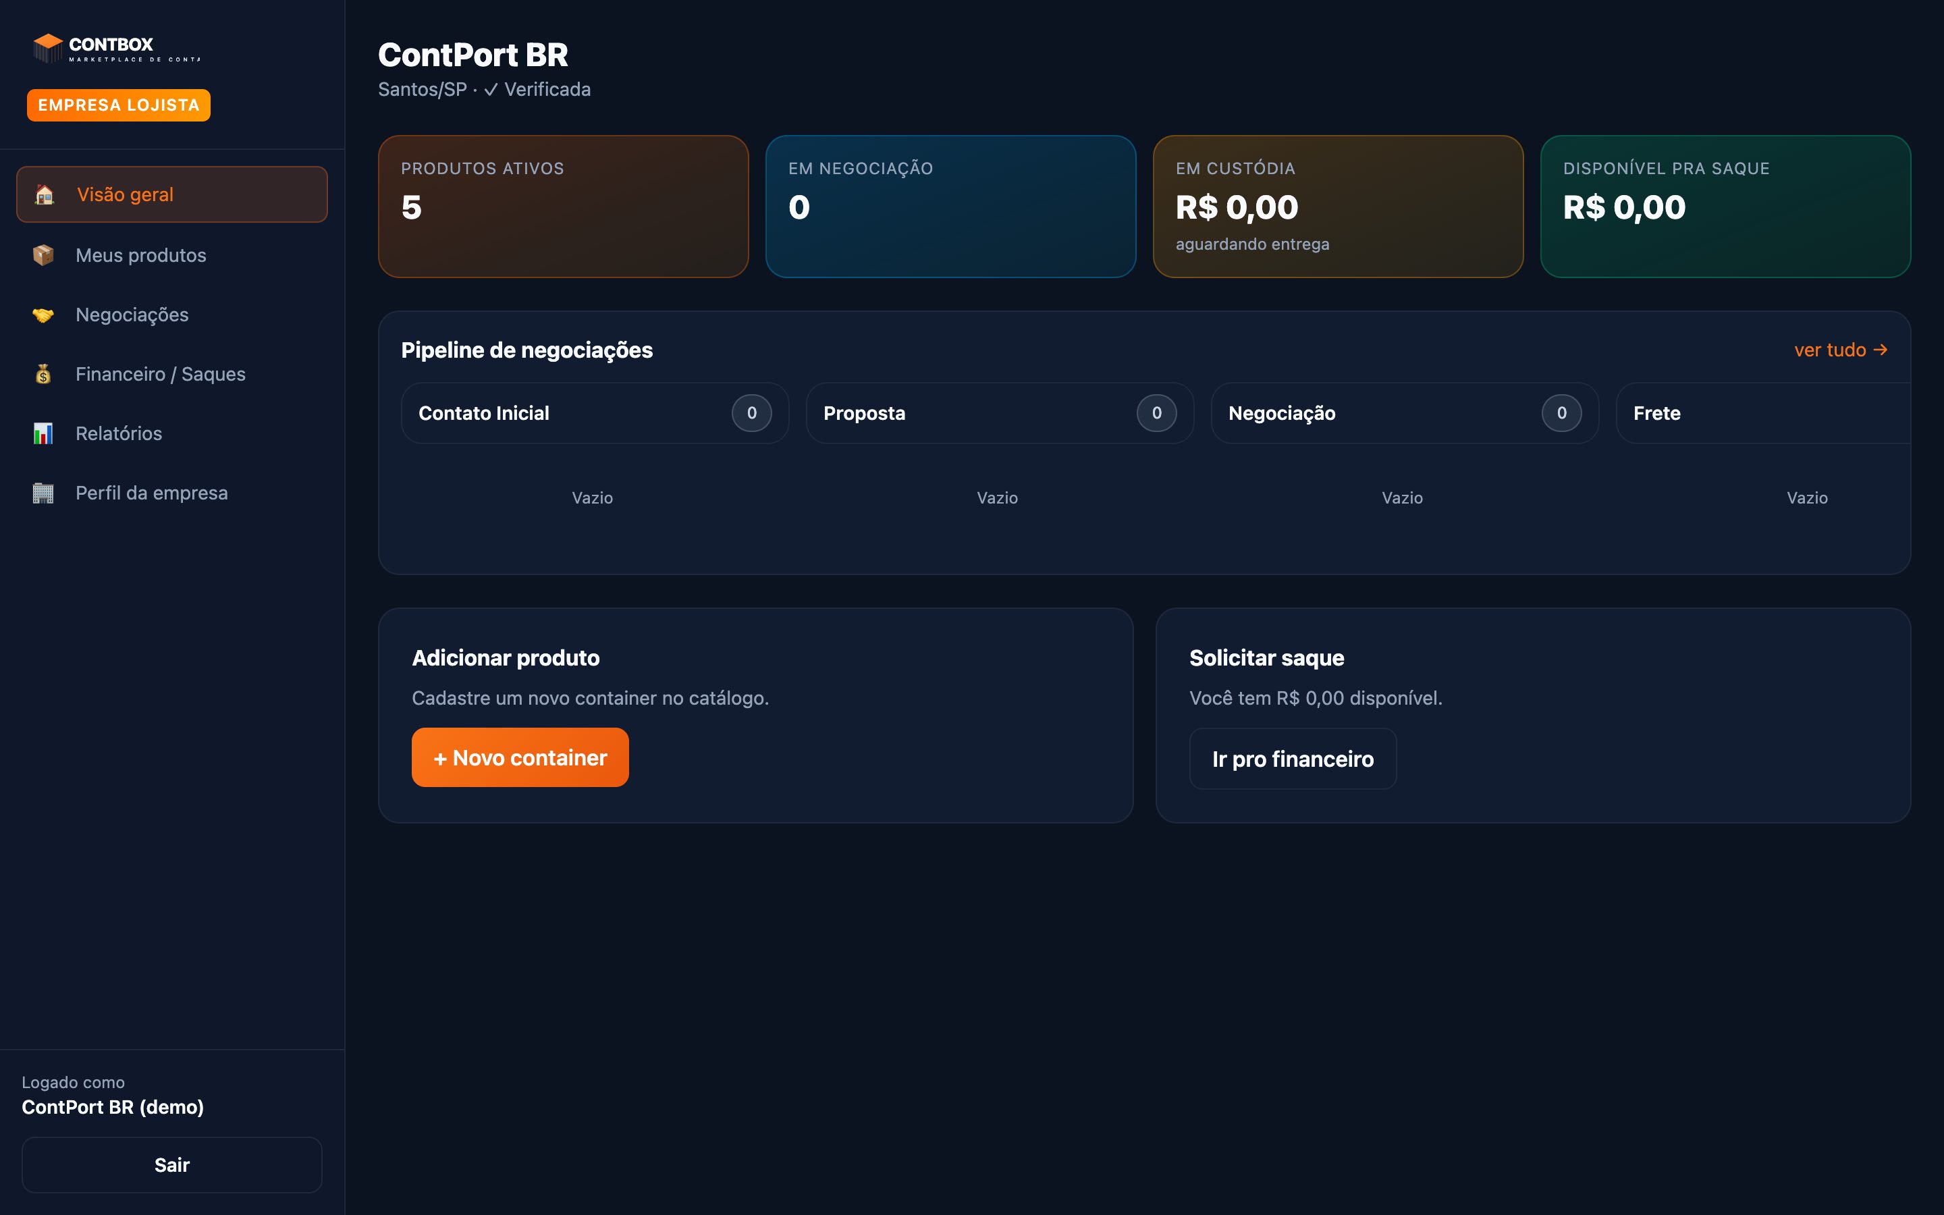
Task: Click the + Novo container button
Action: tap(520, 758)
